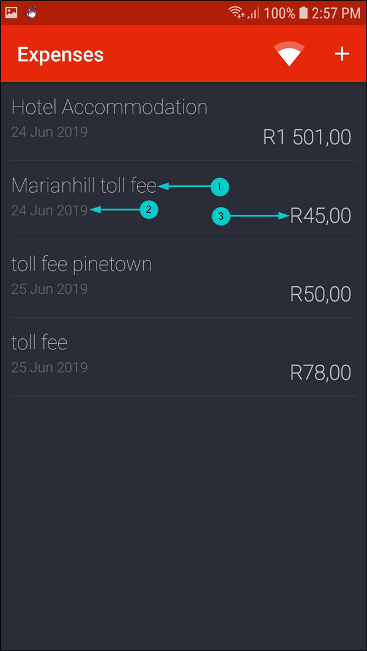The height and width of the screenshot is (651, 367).
Task: Tap the R1 501,00 amount
Action: point(307,137)
